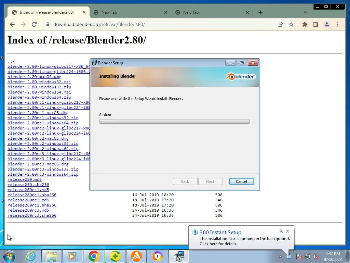Reload the Blender2.80 index page
This screenshot has height=263, width=350.
[34, 24]
